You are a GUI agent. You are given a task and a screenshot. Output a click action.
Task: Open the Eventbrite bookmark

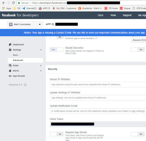click(90, 8)
